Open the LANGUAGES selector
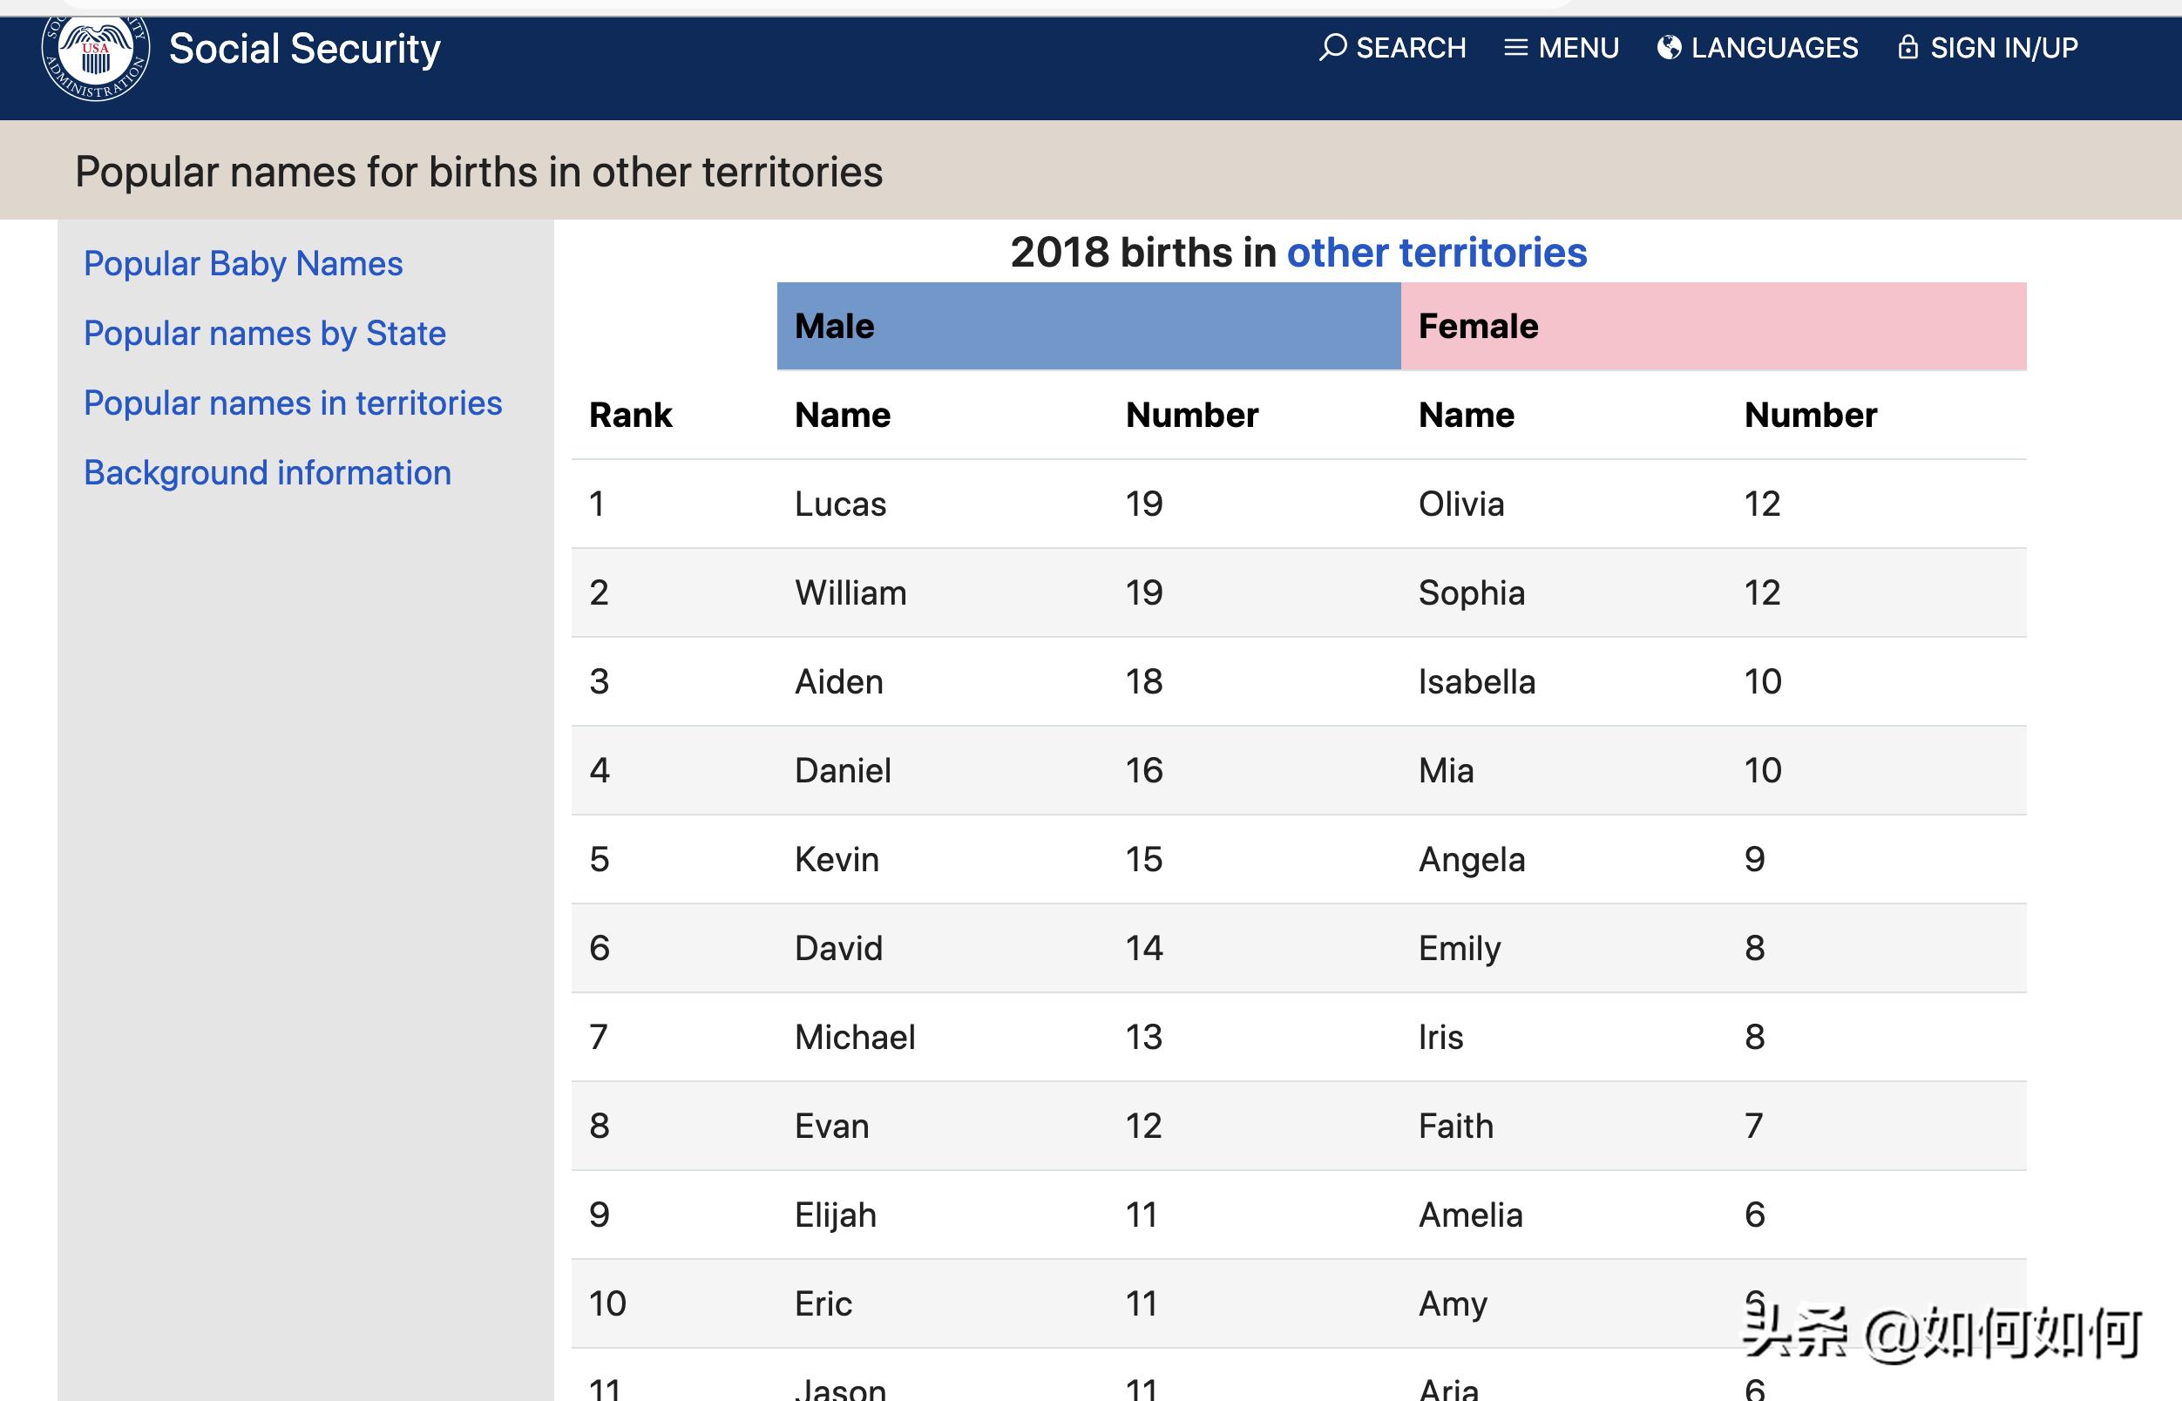2182x1401 pixels. (1773, 47)
